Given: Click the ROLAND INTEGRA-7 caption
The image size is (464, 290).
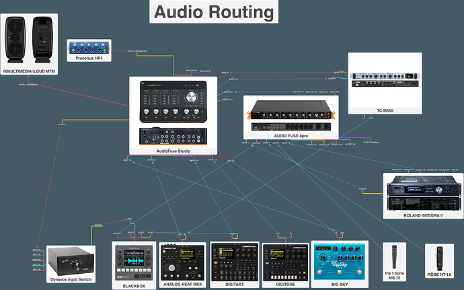Looking at the screenshot, I should 424,215.
